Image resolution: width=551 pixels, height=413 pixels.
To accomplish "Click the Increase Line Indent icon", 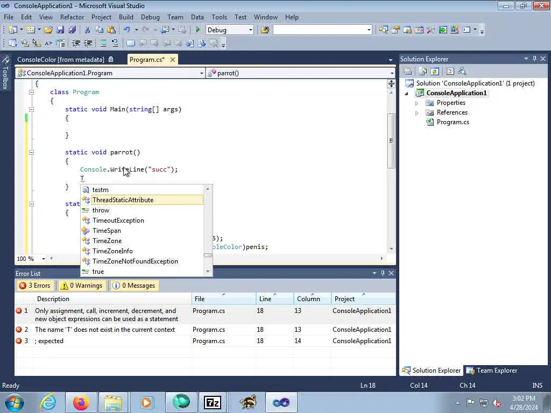I will pos(88,43).
